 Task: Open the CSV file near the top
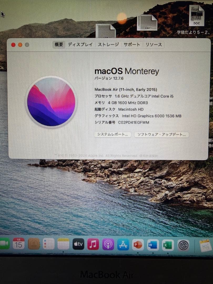click(147, 22)
